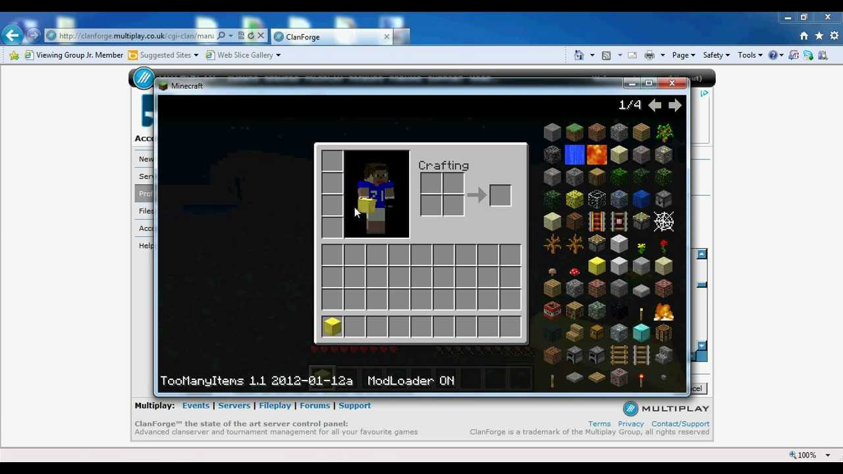Image resolution: width=843 pixels, height=474 pixels.
Task: Refresh the page using address bar icon
Action: click(251, 36)
